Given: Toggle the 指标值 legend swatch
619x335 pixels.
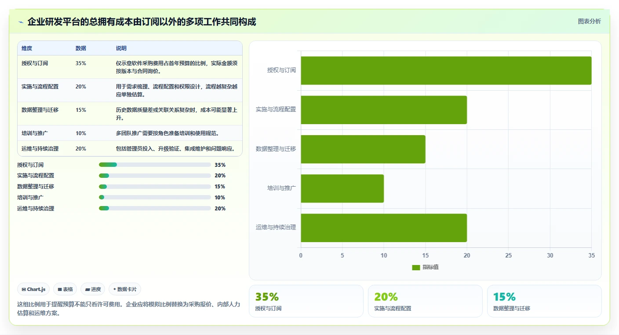Looking at the screenshot, I should 416,267.
